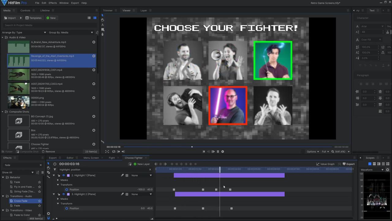Open the Effects menu
This screenshot has height=221, width=392.
coord(53,3)
